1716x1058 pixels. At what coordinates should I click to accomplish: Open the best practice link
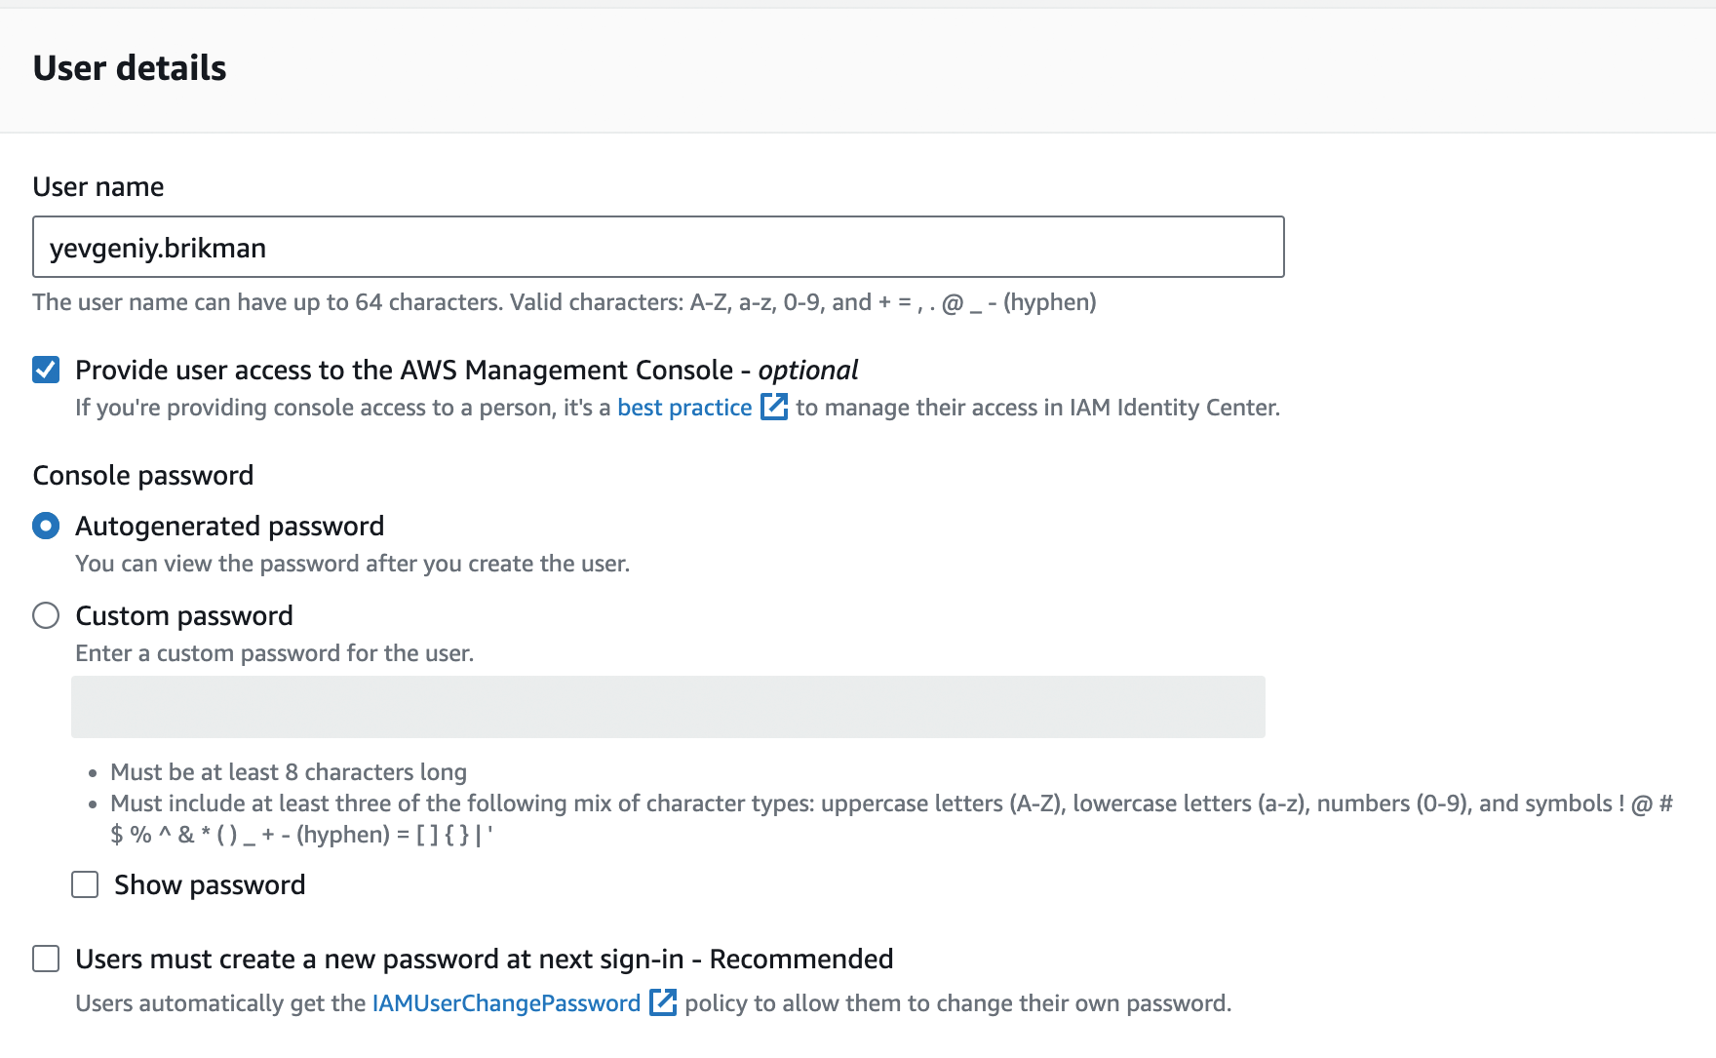tap(684, 408)
